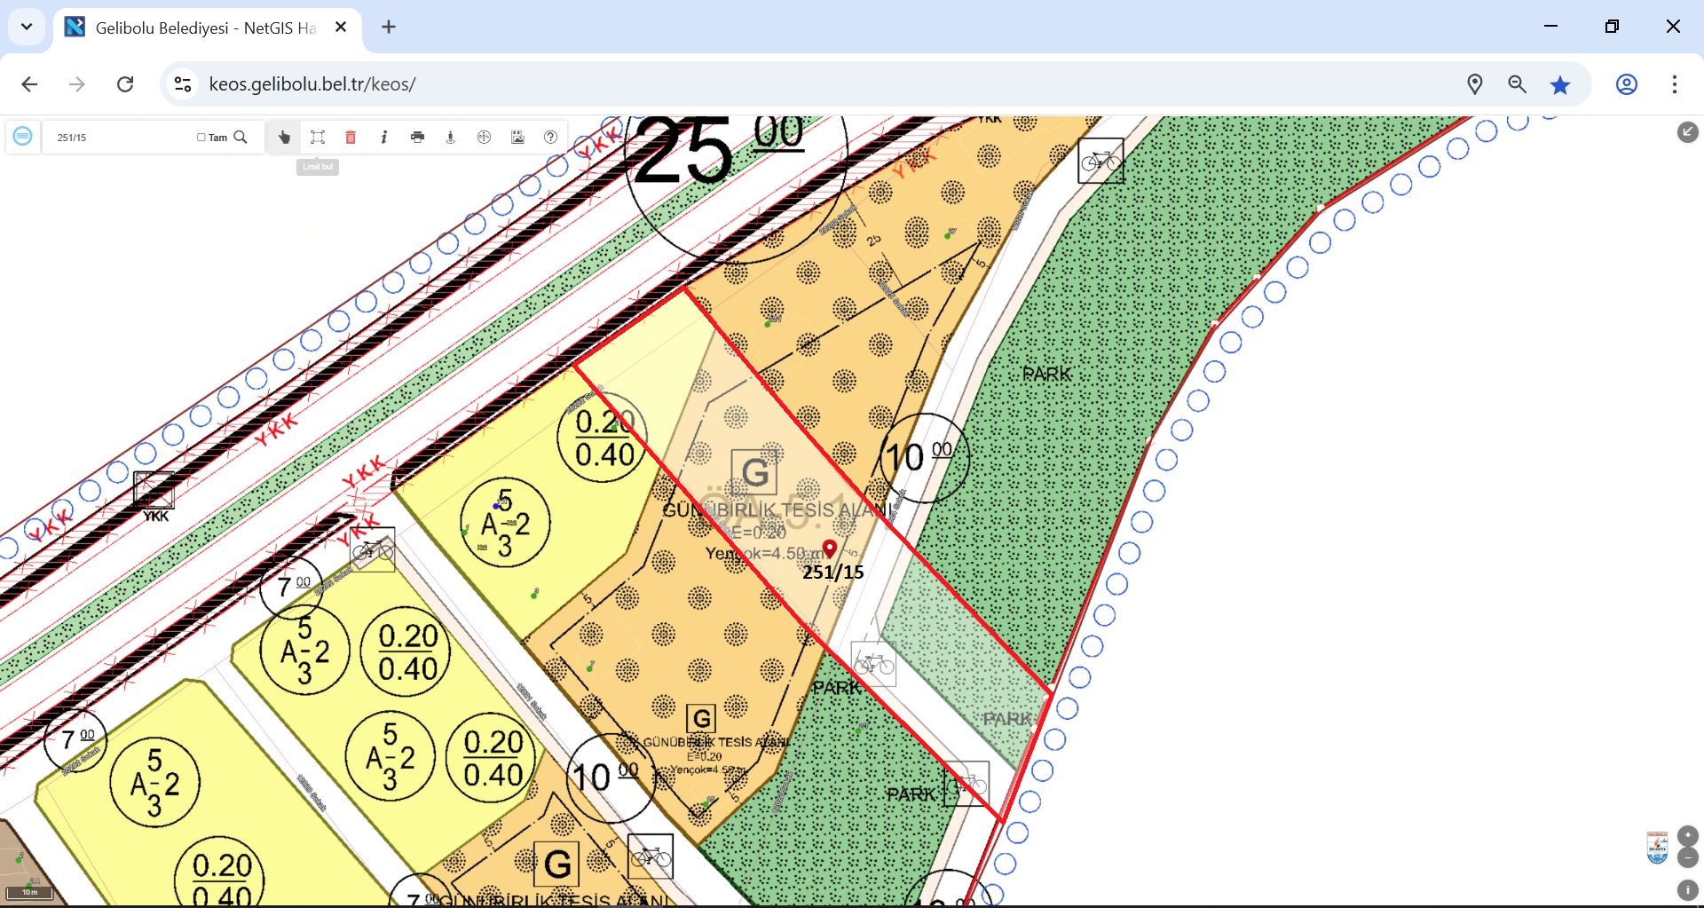Click the location permission icon in address bar
Screen dimensions: 1704x908
[1474, 84]
